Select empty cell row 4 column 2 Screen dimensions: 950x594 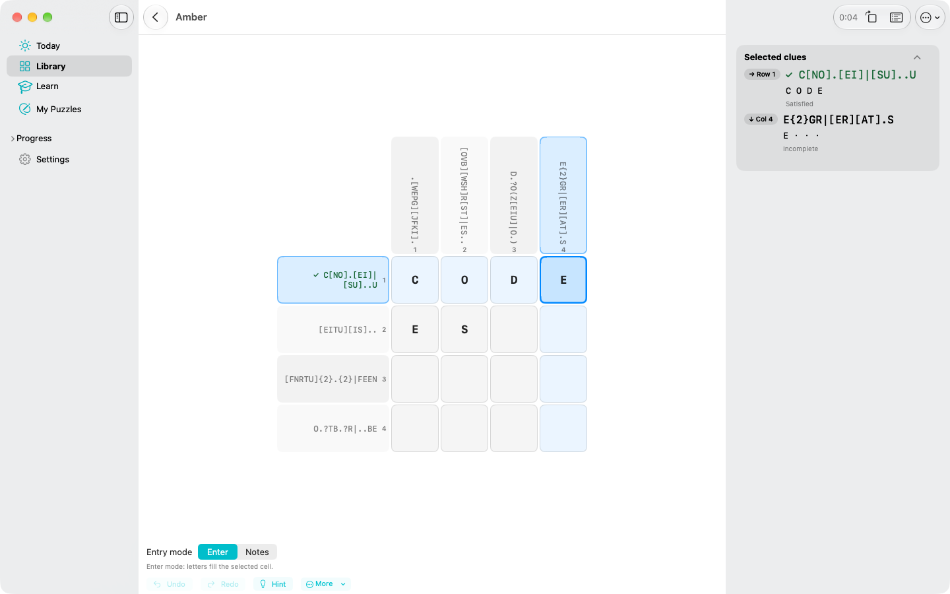click(x=464, y=428)
